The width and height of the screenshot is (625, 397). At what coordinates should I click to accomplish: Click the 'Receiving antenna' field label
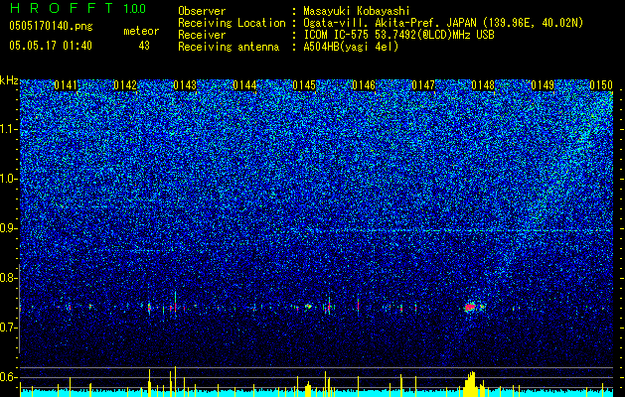[x=229, y=47]
